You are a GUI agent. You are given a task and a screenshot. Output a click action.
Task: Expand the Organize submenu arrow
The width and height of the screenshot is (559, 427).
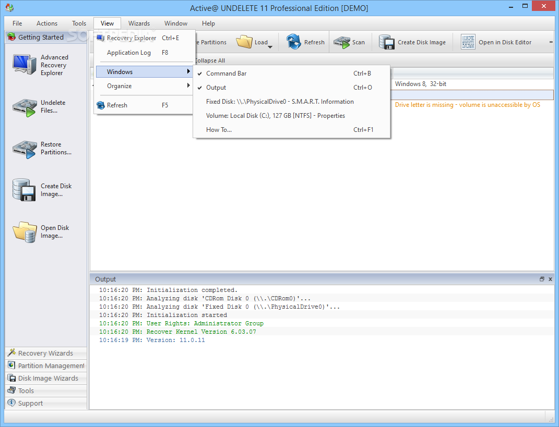pyautogui.click(x=188, y=86)
